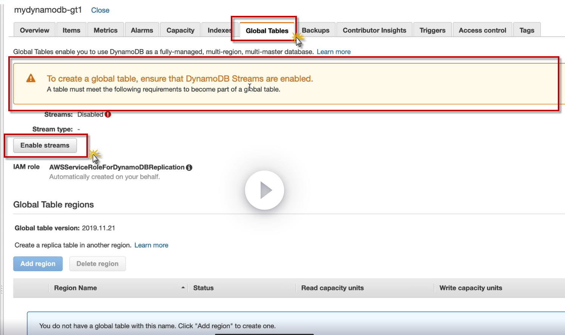Click the Enable streams button
The image size is (565, 335).
tap(45, 145)
